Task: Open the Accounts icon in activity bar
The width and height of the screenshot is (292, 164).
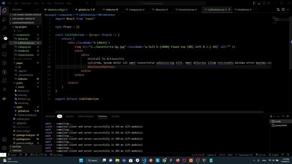Action: [x=4, y=139]
